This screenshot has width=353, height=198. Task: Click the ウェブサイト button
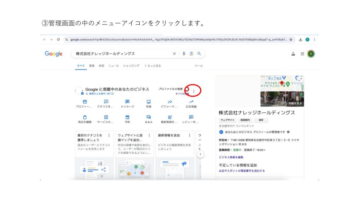coord(228,120)
